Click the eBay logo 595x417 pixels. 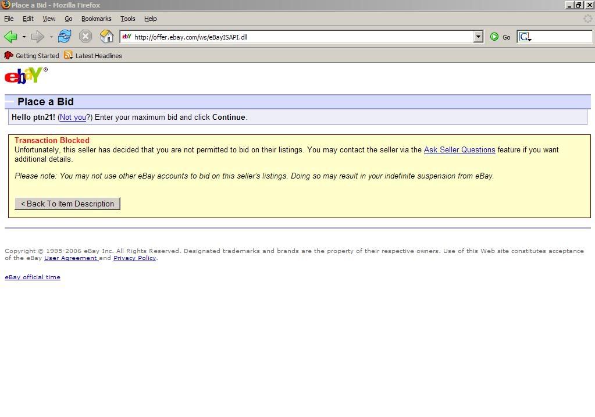pos(26,76)
